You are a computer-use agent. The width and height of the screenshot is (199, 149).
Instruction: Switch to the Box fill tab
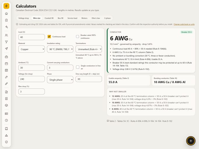point(60,18)
